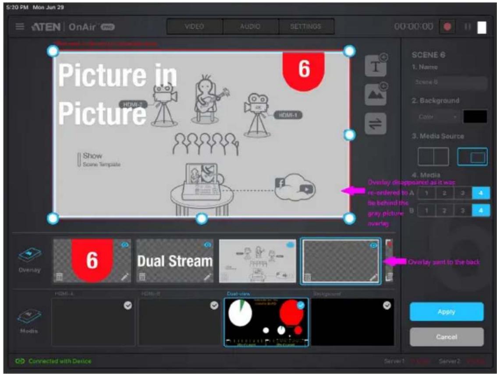497x374 pixels.
Task: Select the 'Dual Stream' overlay thumbnail
Action: pos(174,261)
